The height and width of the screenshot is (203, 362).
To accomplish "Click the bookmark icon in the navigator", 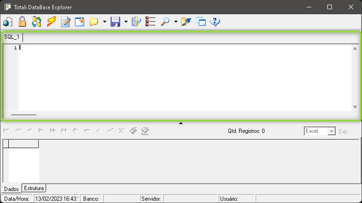I will (x=133, y=131).
